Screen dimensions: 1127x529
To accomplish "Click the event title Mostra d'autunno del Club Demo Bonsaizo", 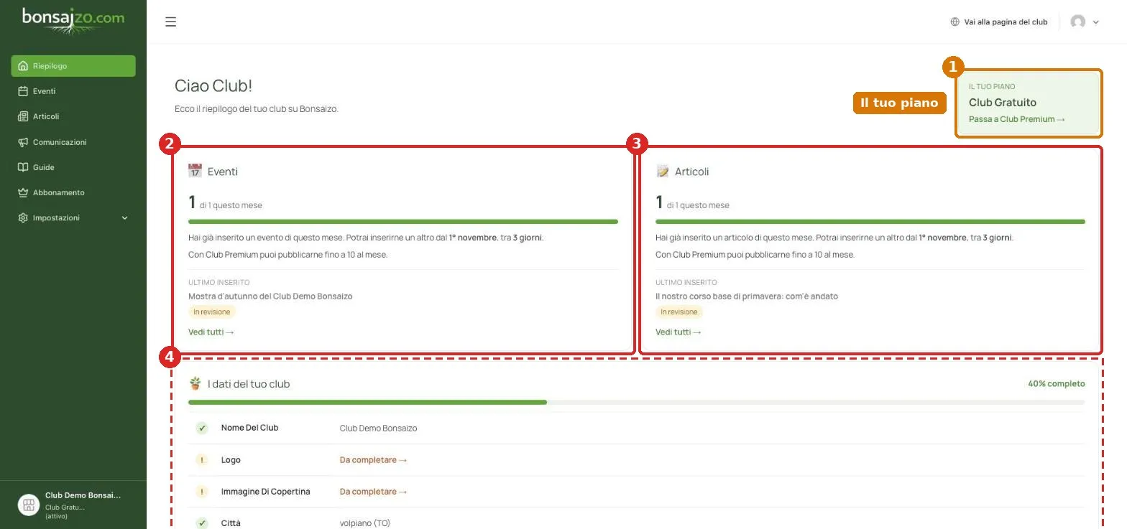I will point(270,296).
